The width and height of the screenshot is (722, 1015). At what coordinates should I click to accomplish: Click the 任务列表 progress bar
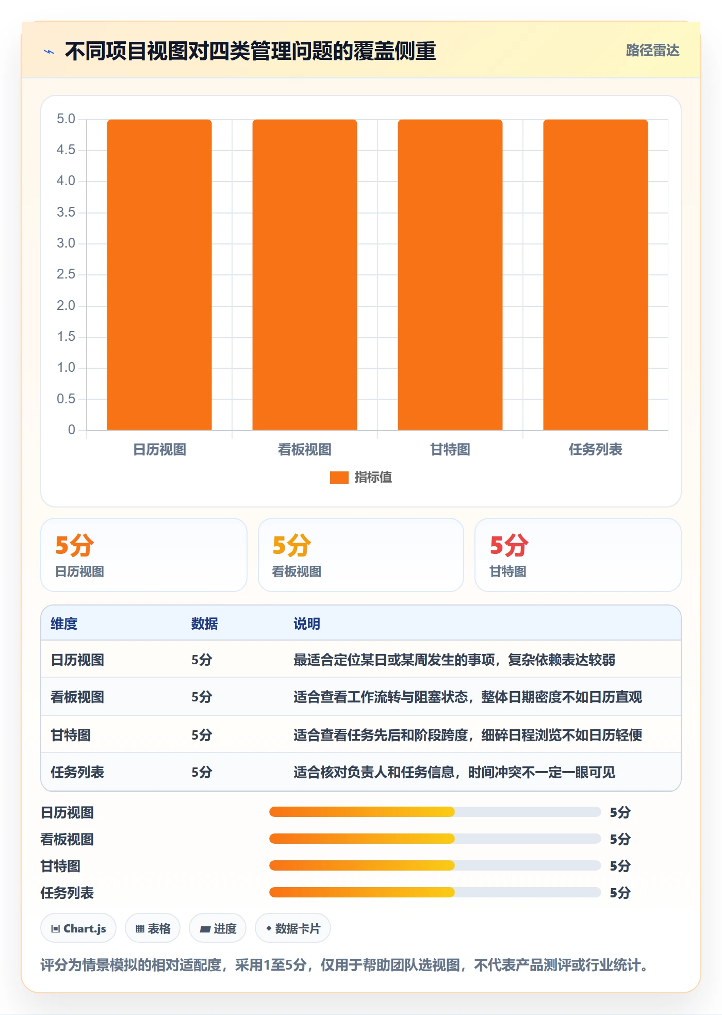435,893
